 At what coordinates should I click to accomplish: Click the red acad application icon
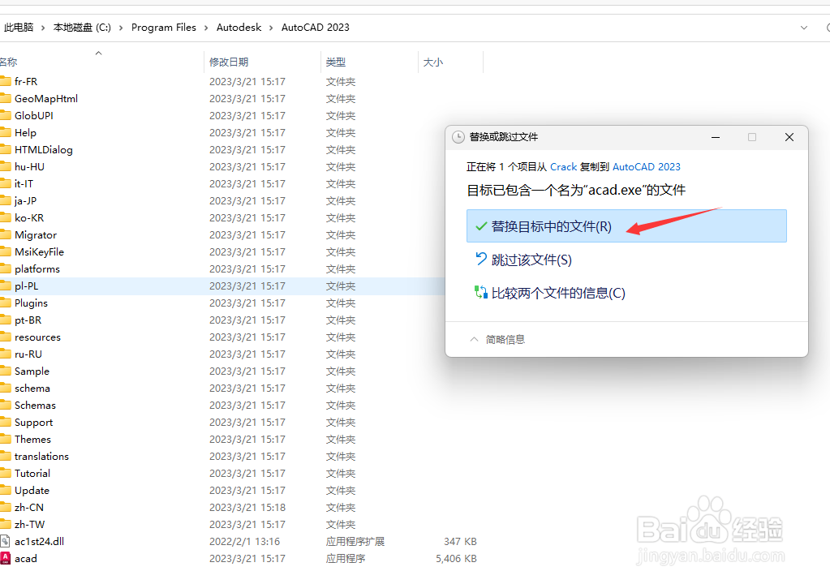(6, 558)
